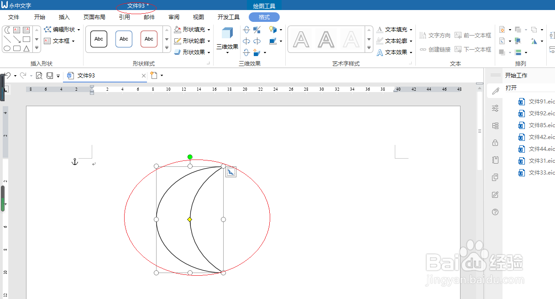Click the 形状轮廓 outline color swatch
Viewport: 555px width, 299px height.
point(177,41)
